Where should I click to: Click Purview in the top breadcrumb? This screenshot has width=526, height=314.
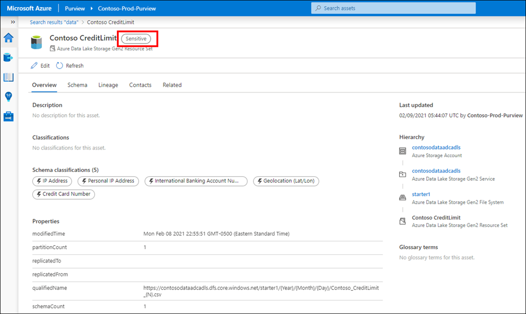[x=75, y=8]
